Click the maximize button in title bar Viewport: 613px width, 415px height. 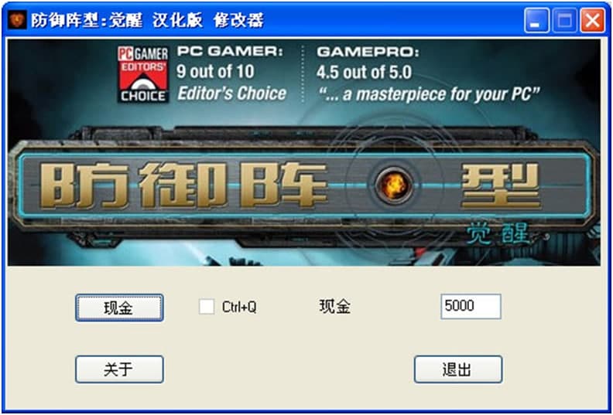pos(564,21)
